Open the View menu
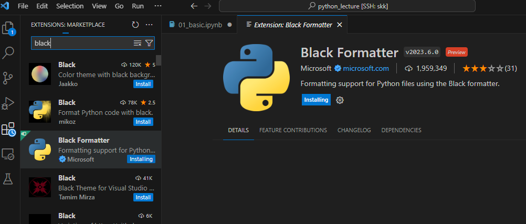The image size is (526, 224). point(99,6)
